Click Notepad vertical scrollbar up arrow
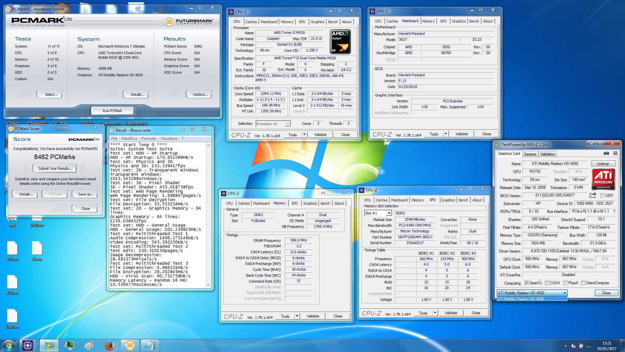The image size is (625, 352). click(x=208, y=145)
